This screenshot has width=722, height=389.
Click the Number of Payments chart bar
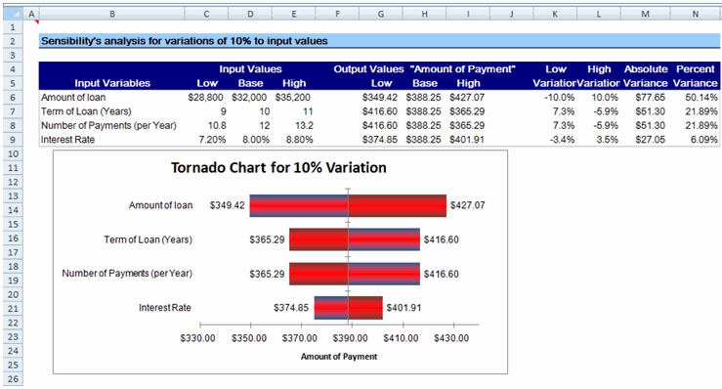coord(355,274)
